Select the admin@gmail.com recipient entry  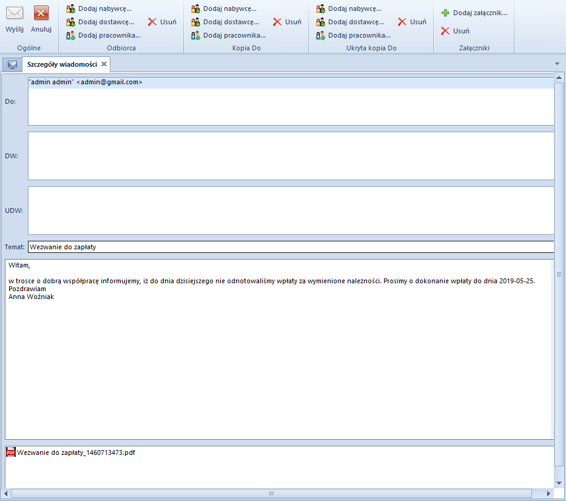click(x=291, y=82)
